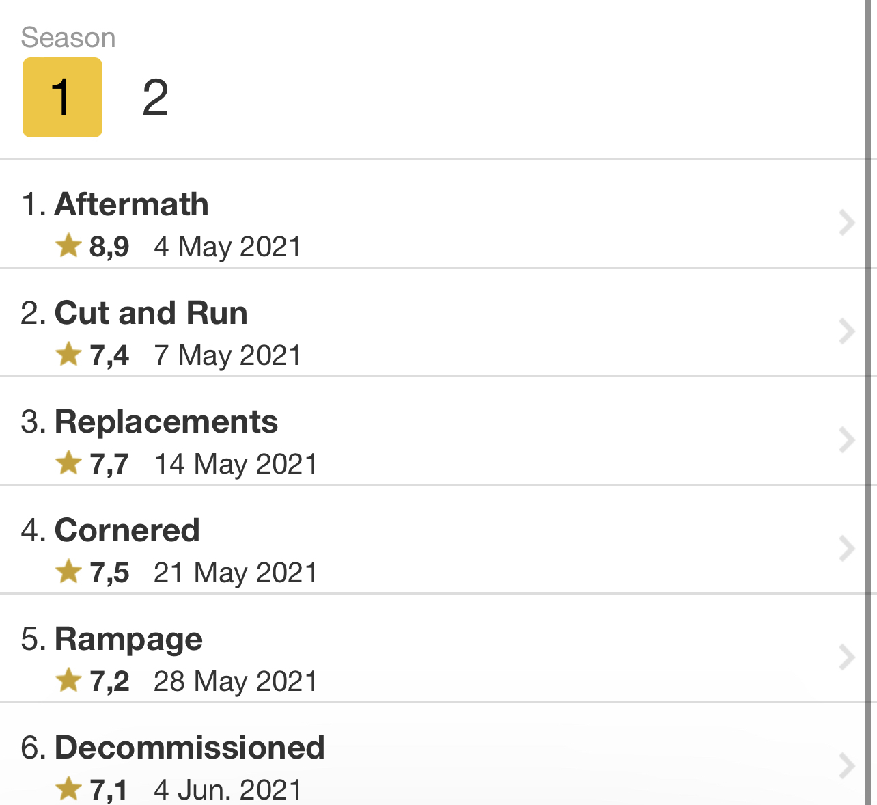Expand the Aftermath episode chevron
The height and width of the screenshot is (805, 877).
tap(847, 223)
